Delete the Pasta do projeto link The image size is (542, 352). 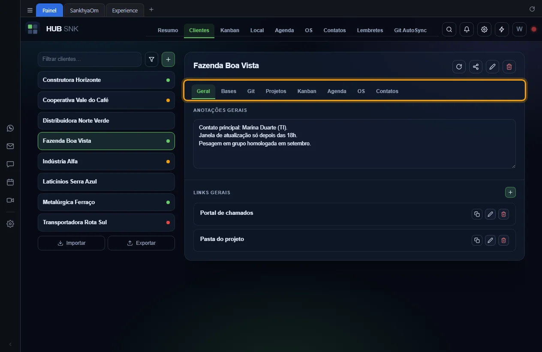click(504, 241)
